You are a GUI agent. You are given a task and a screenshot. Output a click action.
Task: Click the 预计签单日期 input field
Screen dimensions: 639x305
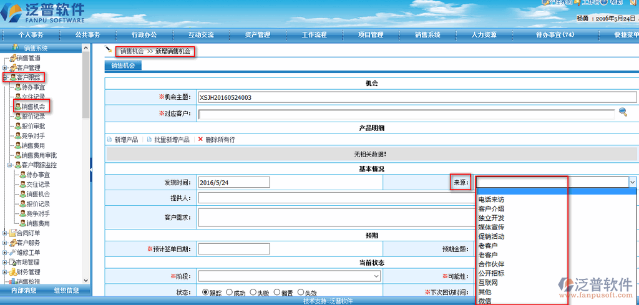233,249
